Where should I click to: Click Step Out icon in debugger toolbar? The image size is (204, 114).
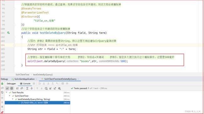pos(53,84)
